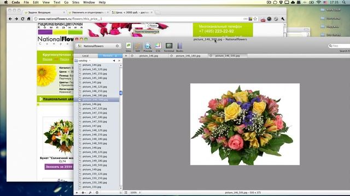Select picture_146_180.jpg in file list
Viewport: 350px width, 196px height.
(95, 95)
